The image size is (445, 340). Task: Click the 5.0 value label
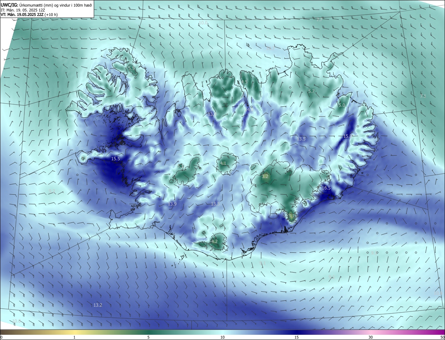click(342, 105)
